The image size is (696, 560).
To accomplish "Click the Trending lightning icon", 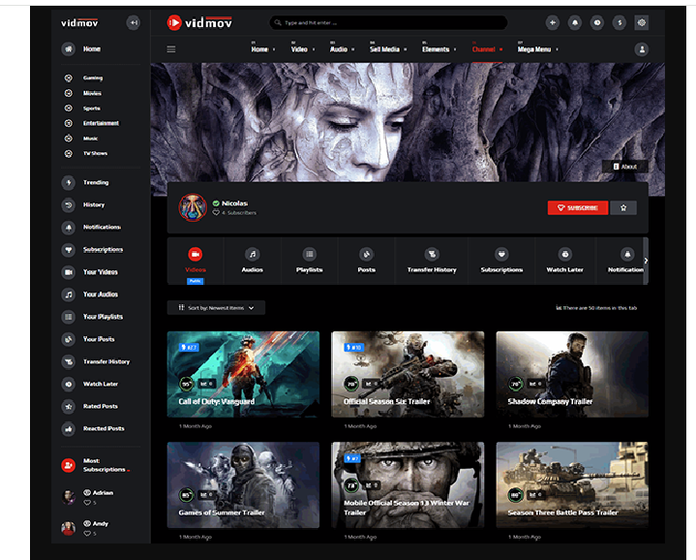I will click(69, 182).
